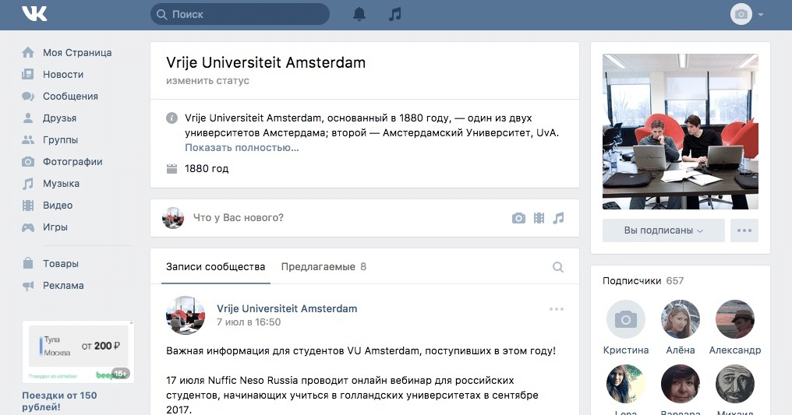The width and height of the screenshot is (792, 415).
Task: Open Друзья in sidebar
Action: [x=59, y=118]
